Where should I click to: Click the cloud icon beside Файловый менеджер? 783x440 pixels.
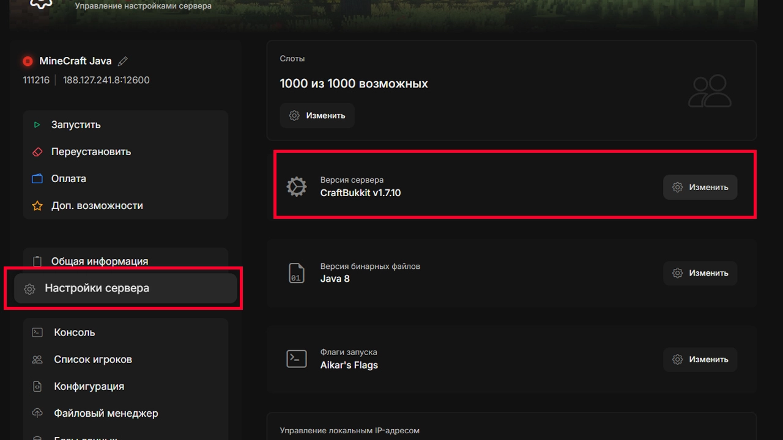[x=37, y=413]
